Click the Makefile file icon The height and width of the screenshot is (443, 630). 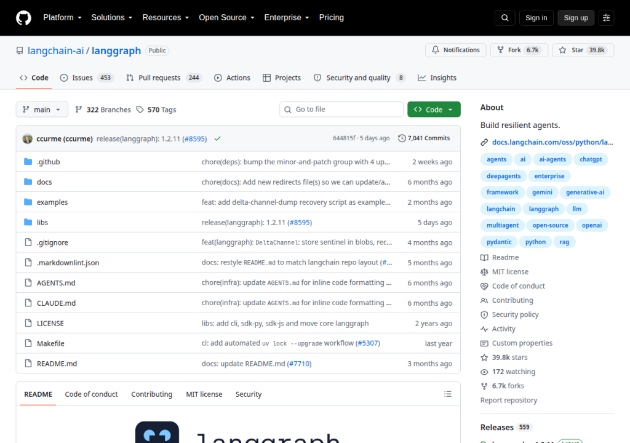pos(28,343)
